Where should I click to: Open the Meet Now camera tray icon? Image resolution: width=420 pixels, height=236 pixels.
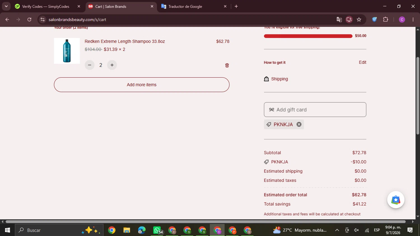coord(347,230)
